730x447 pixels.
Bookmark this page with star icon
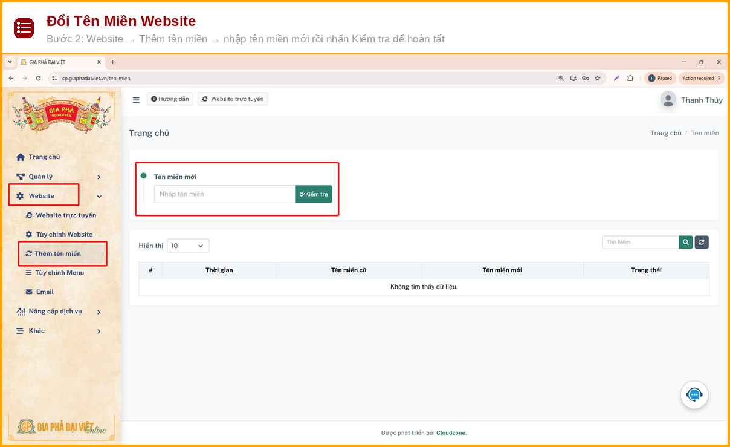598,78
